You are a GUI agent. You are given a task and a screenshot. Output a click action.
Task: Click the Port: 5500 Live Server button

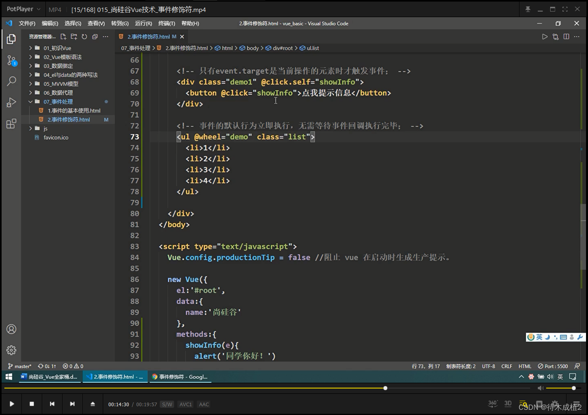click(553, 366)
